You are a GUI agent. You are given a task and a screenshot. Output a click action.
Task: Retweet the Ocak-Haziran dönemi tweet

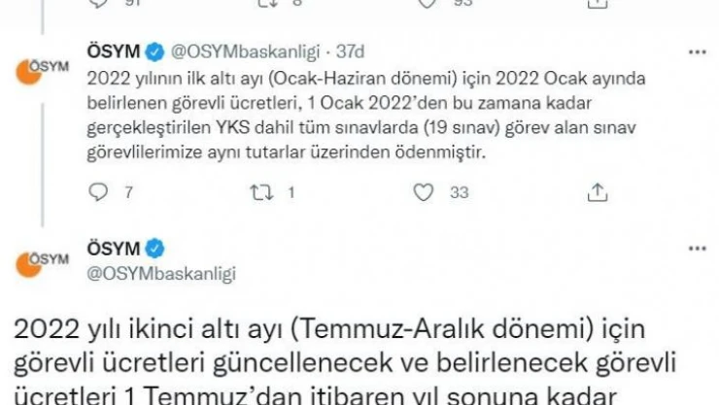click(x=261, y=192)
